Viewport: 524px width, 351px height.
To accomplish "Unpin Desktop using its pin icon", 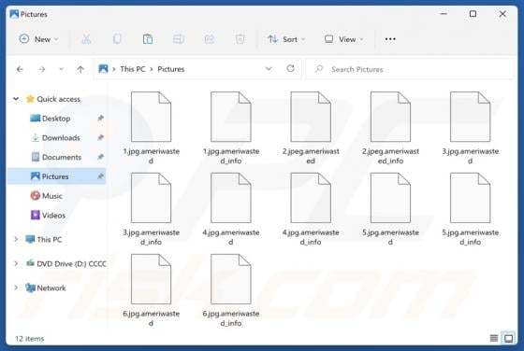I will (x=100, y=118).
